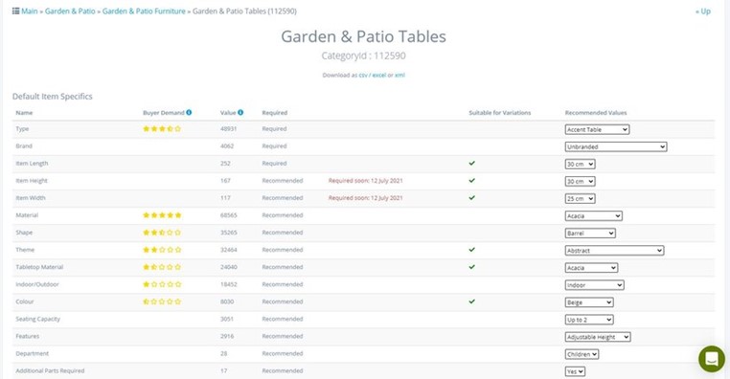Open the Beige colour dropdown

tap(589, 302)
